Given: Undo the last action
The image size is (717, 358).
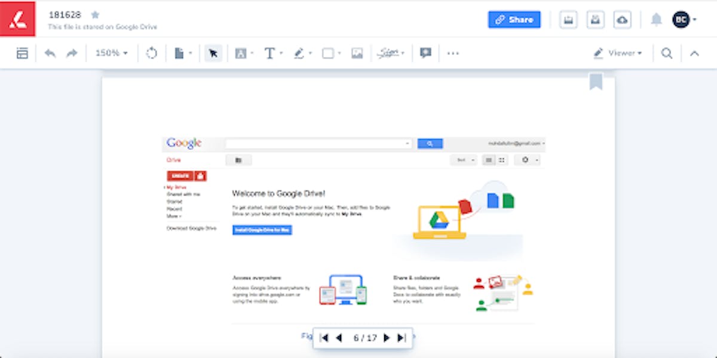Looking at the screenshot, I should 50,53.
